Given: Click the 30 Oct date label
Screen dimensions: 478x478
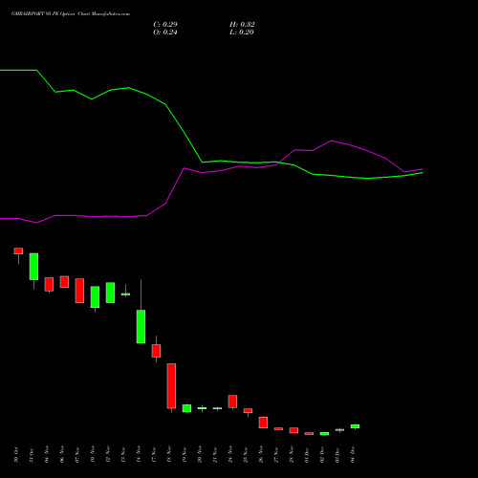Looking at the screenshot, I should (16, 455).
